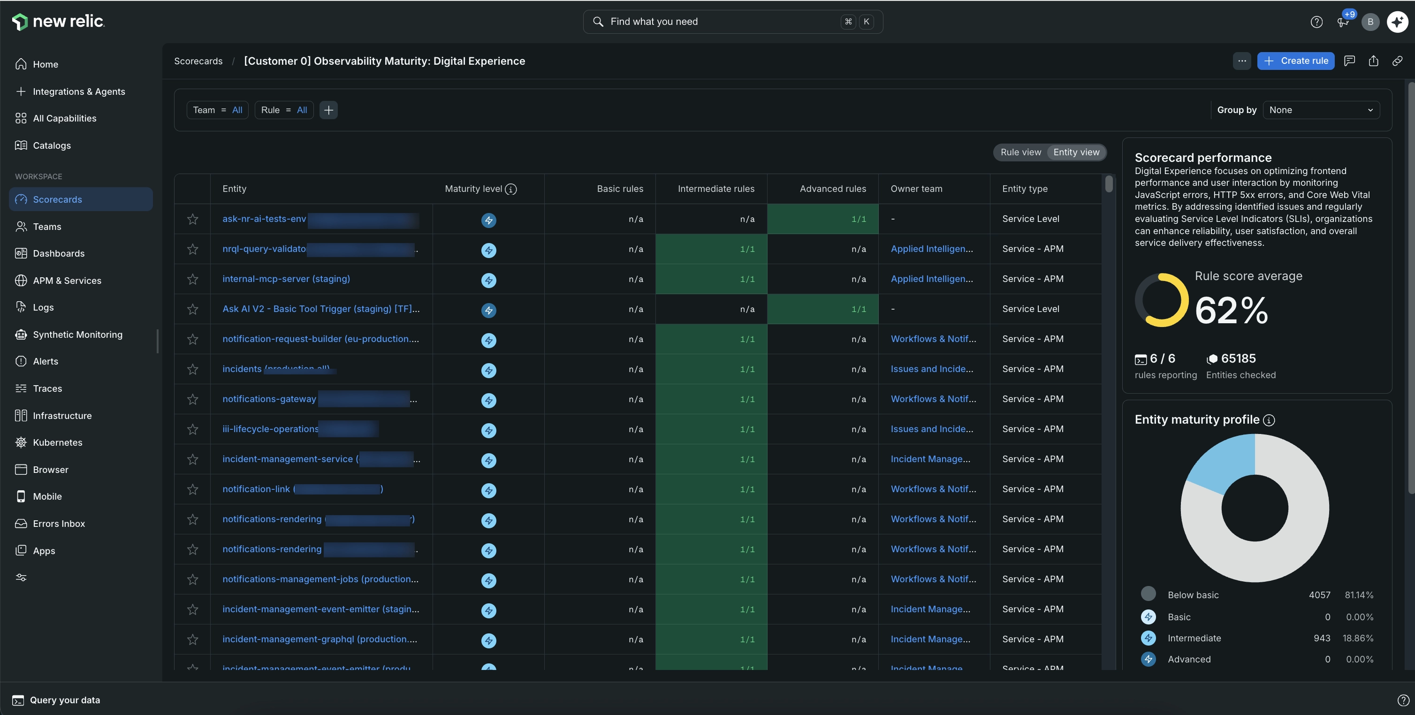
Task: Open Home in the sidebar
Action: pos(81,64)
